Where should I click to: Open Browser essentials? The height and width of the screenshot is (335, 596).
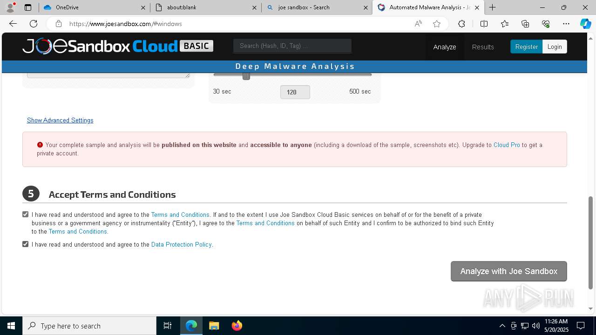pyautogui.click(x=546, y=24)
